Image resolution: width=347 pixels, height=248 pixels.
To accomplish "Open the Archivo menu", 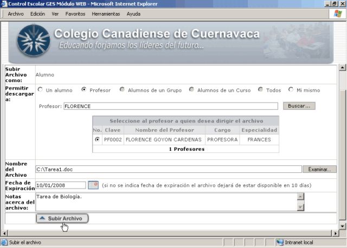I will click(x=16, y=14).
